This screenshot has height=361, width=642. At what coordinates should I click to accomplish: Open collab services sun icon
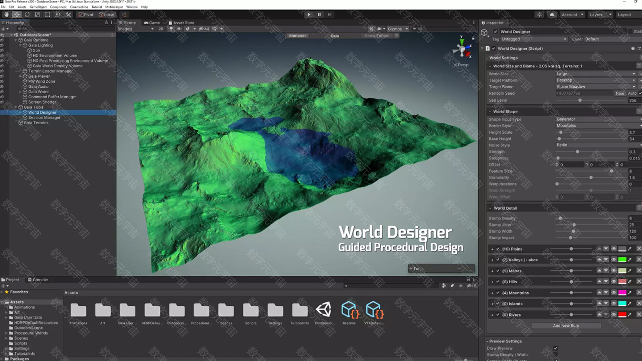pos(539,15)
